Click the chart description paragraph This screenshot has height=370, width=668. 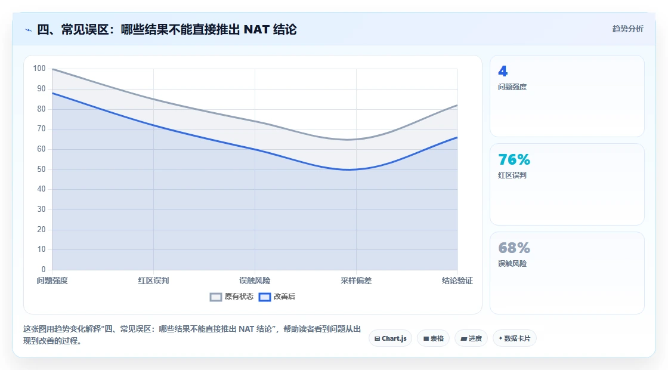[192, 335]
